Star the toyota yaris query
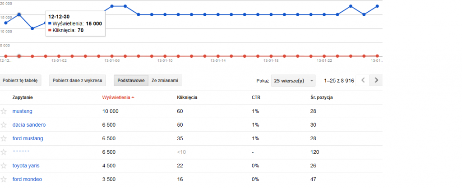This screenshot has height=188, width=462. pos(4,165)
